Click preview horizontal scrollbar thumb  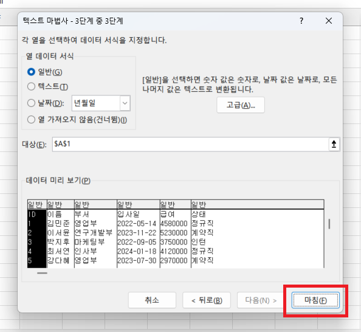coord(42,273)
